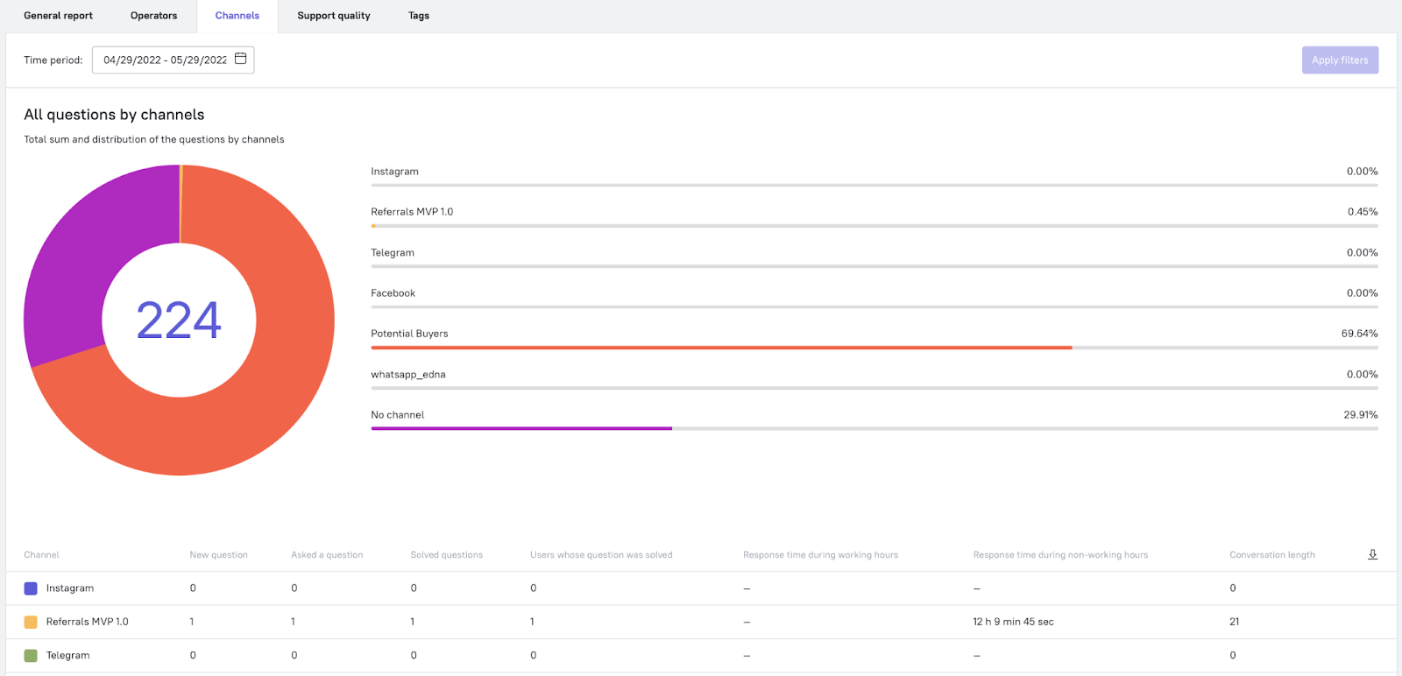The image size is (1402, 676).
Task: Click the 12 h 9 min 45 sec value
Action: click(1013, 622)
